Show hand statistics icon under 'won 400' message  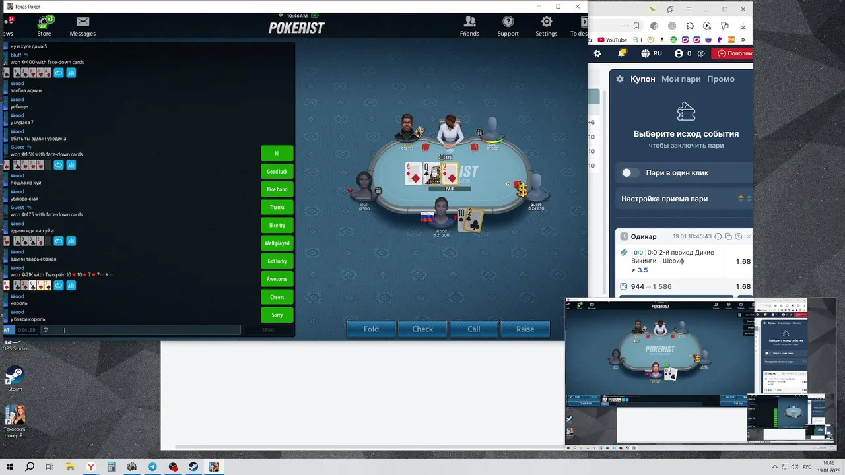[x=71, y=73]
